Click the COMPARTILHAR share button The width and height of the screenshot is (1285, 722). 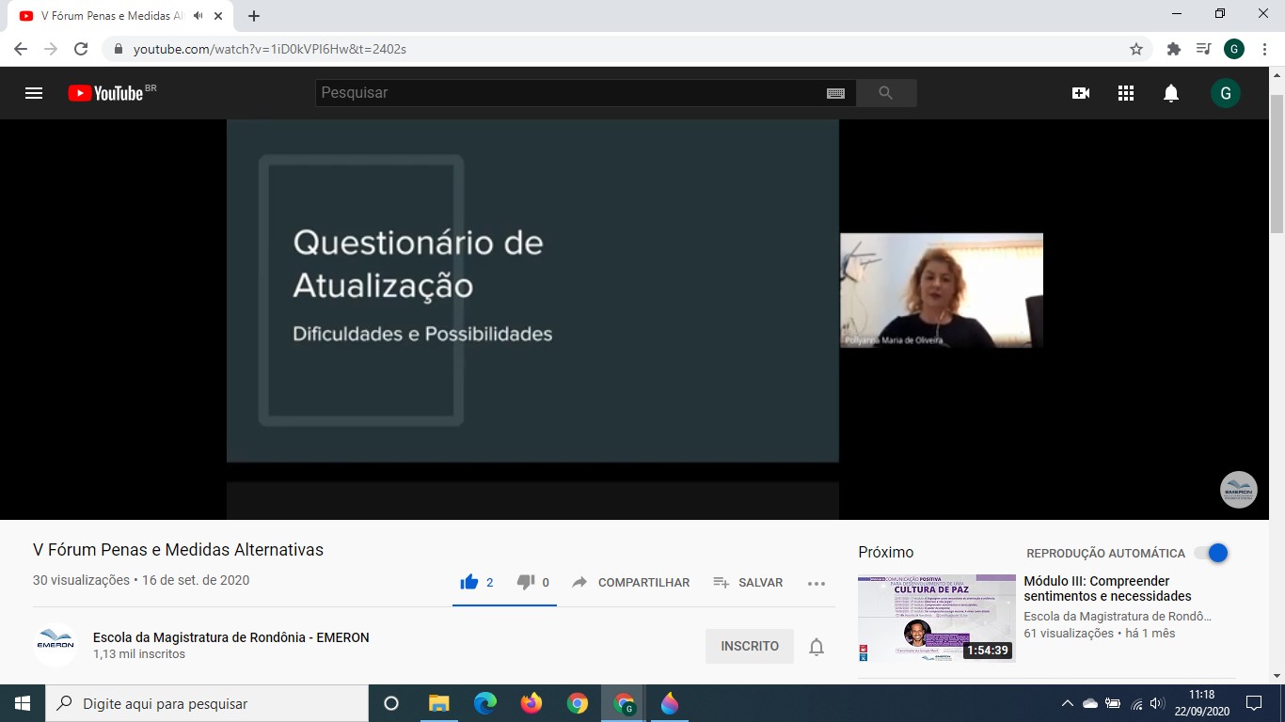(x=631, y=583)
